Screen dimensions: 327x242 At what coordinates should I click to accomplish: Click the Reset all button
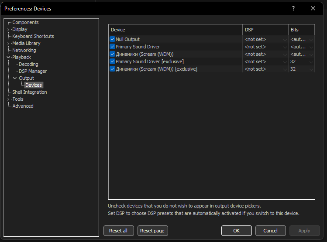click(118, 231)
